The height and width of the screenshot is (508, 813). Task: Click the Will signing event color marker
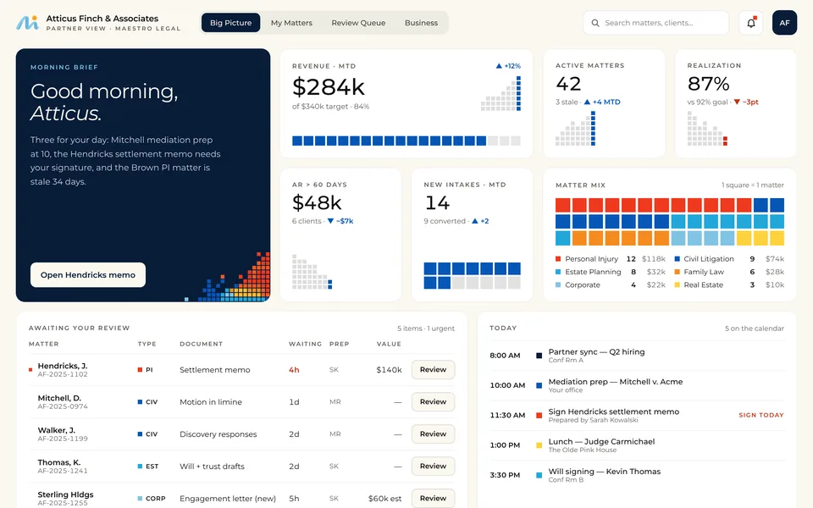[x=539, y=475]
